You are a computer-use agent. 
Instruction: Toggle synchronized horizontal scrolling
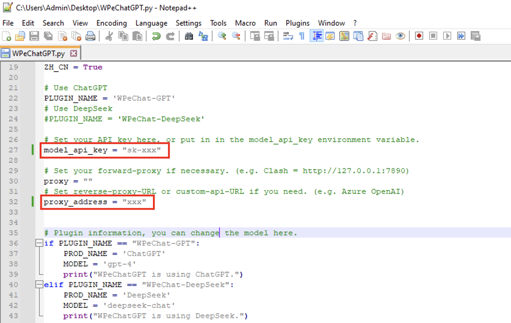coord(269,36)
